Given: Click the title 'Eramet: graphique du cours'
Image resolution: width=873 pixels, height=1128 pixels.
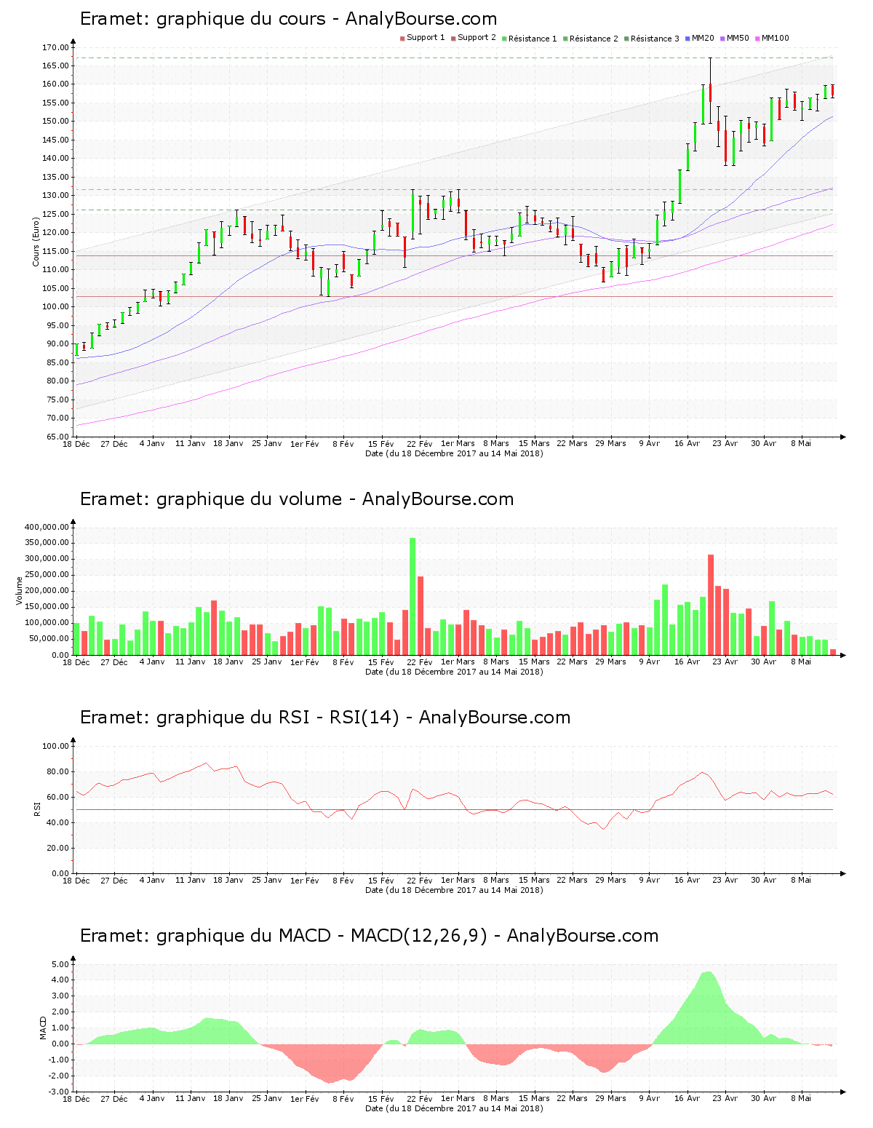Looking at the screenshot, I should click(x=203, y=19).
